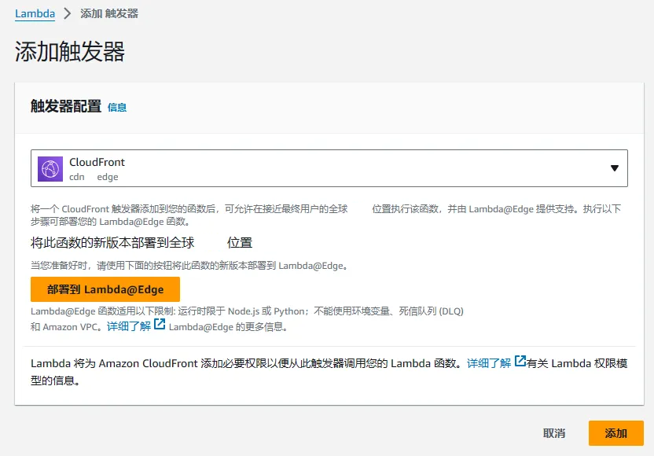Click external-link icon beside permissions 详细了解
Viewport: 654px width, 456px height.
[520, 361]
